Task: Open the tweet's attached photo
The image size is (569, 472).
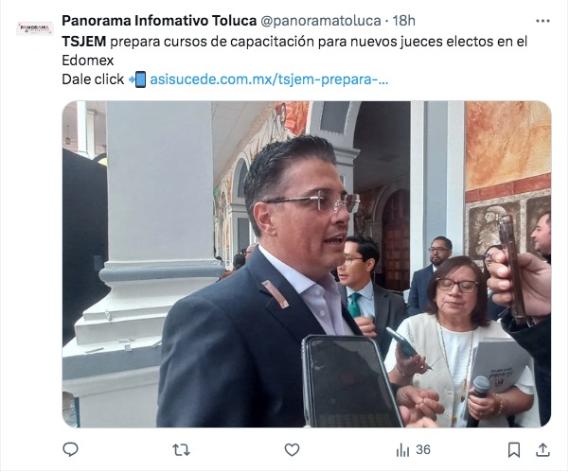Action: [x=307, y=264]
